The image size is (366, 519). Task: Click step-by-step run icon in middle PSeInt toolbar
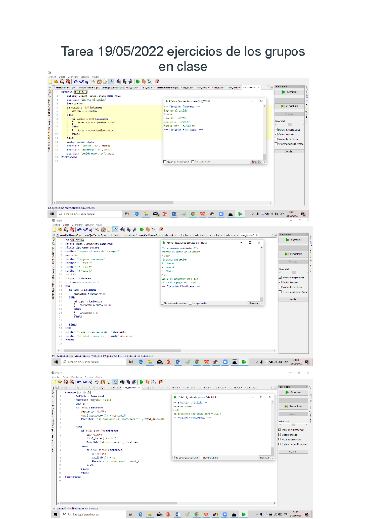148,230
